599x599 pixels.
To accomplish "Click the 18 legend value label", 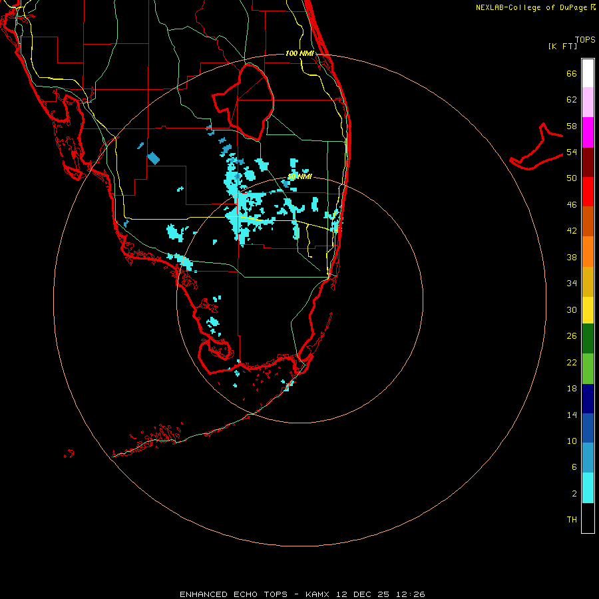I will click(572, 389).
